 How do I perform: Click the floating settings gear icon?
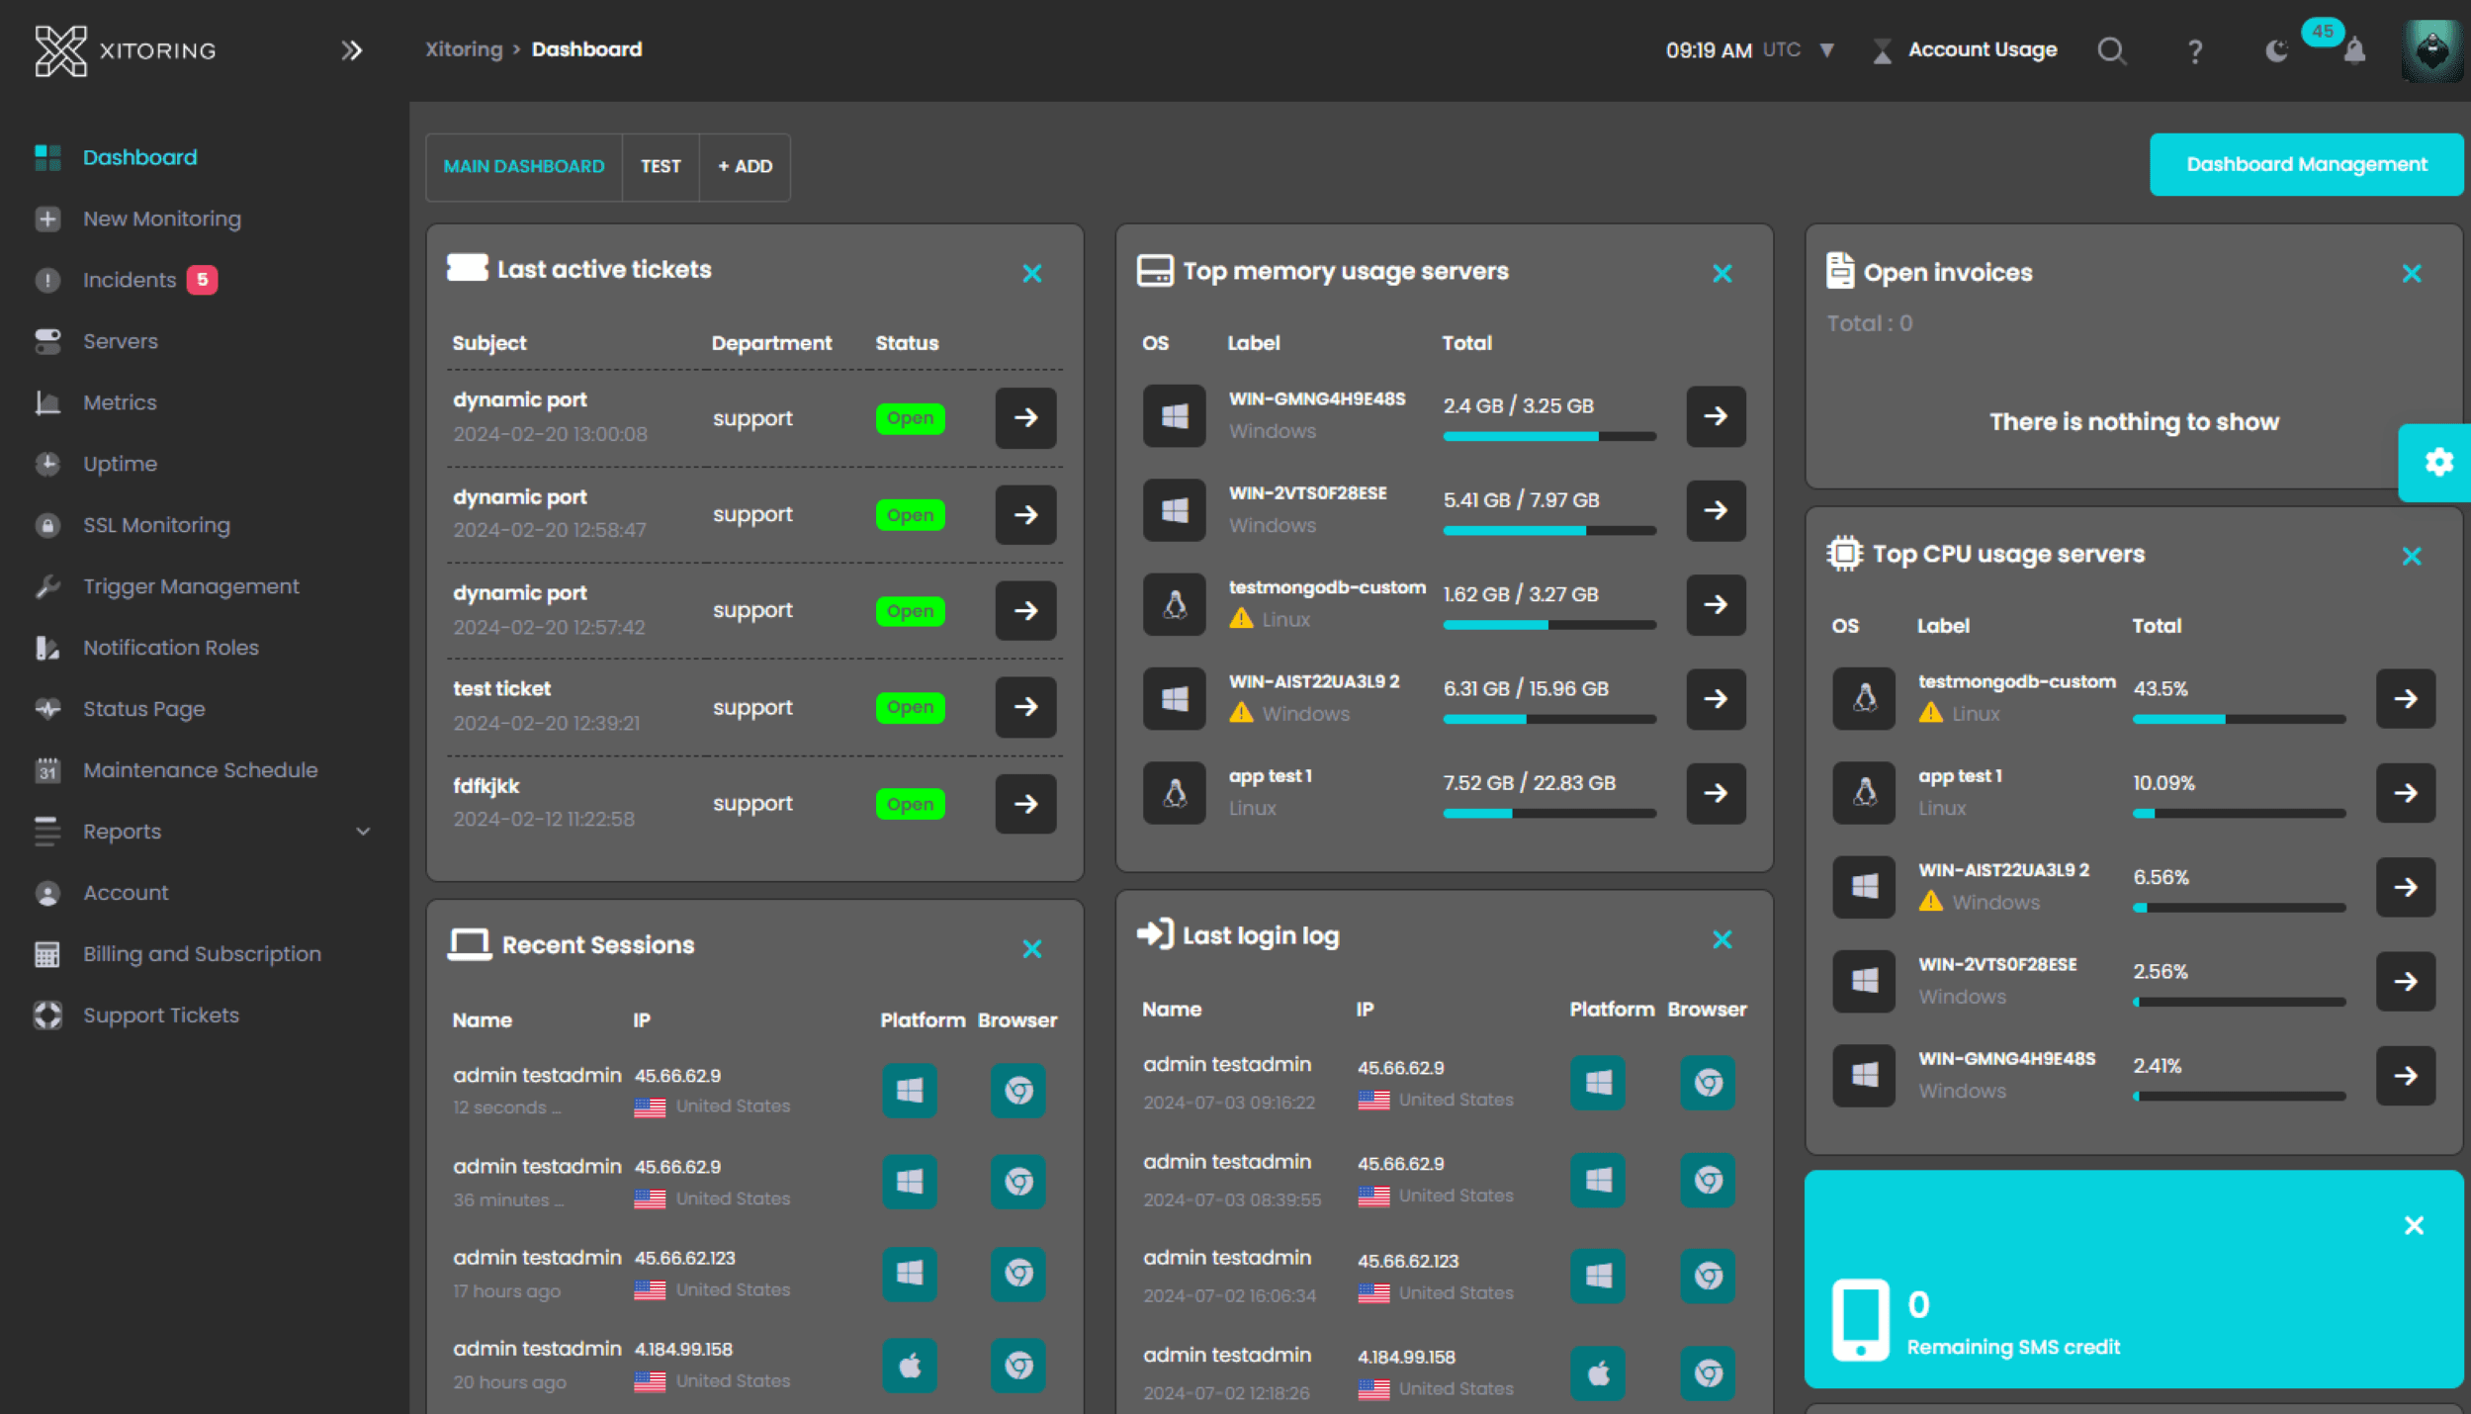[x=2437, y=462]
